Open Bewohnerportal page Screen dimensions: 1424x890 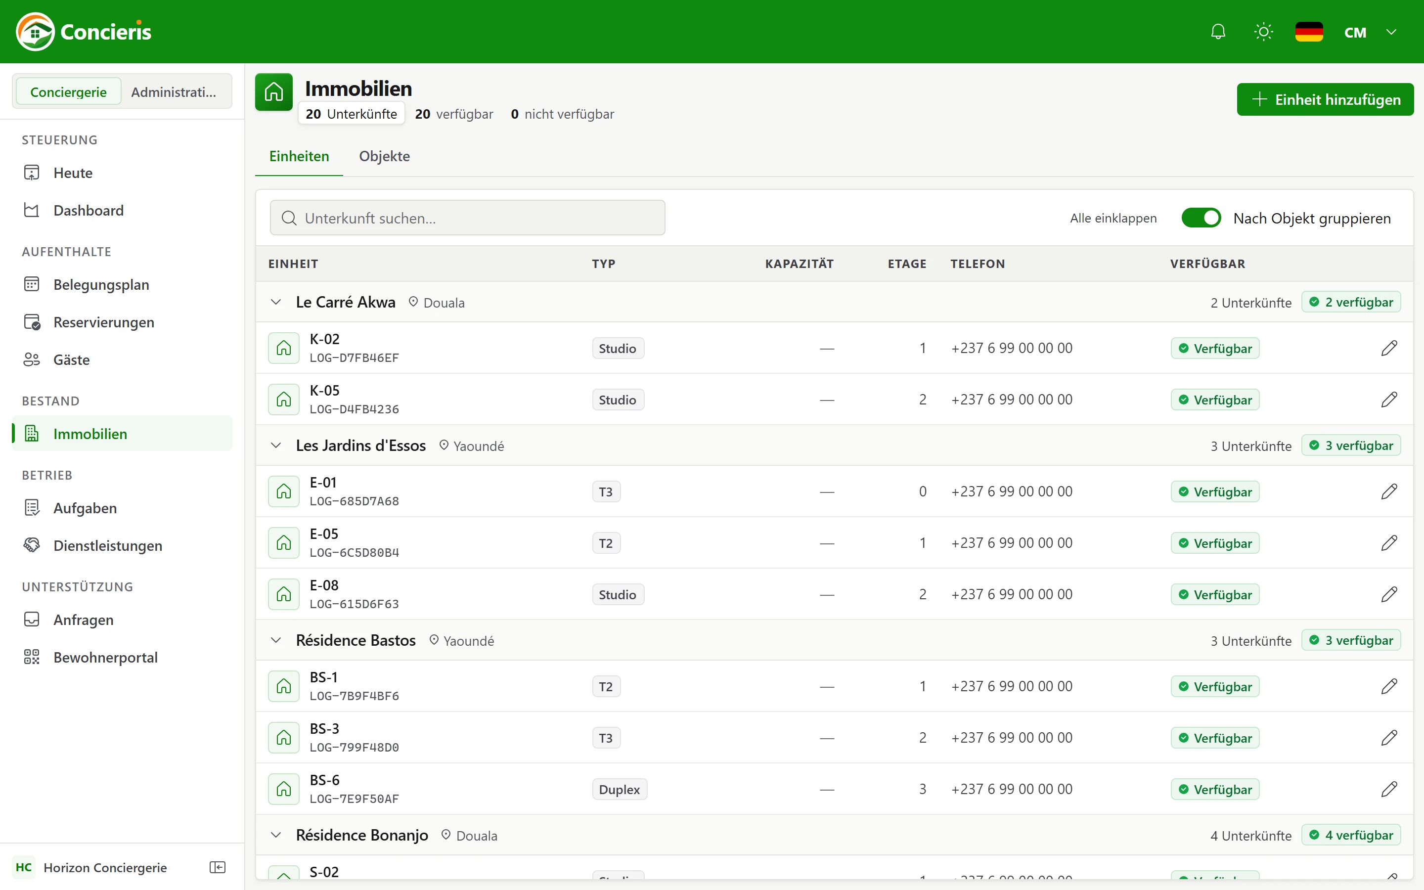click(122, 657)
